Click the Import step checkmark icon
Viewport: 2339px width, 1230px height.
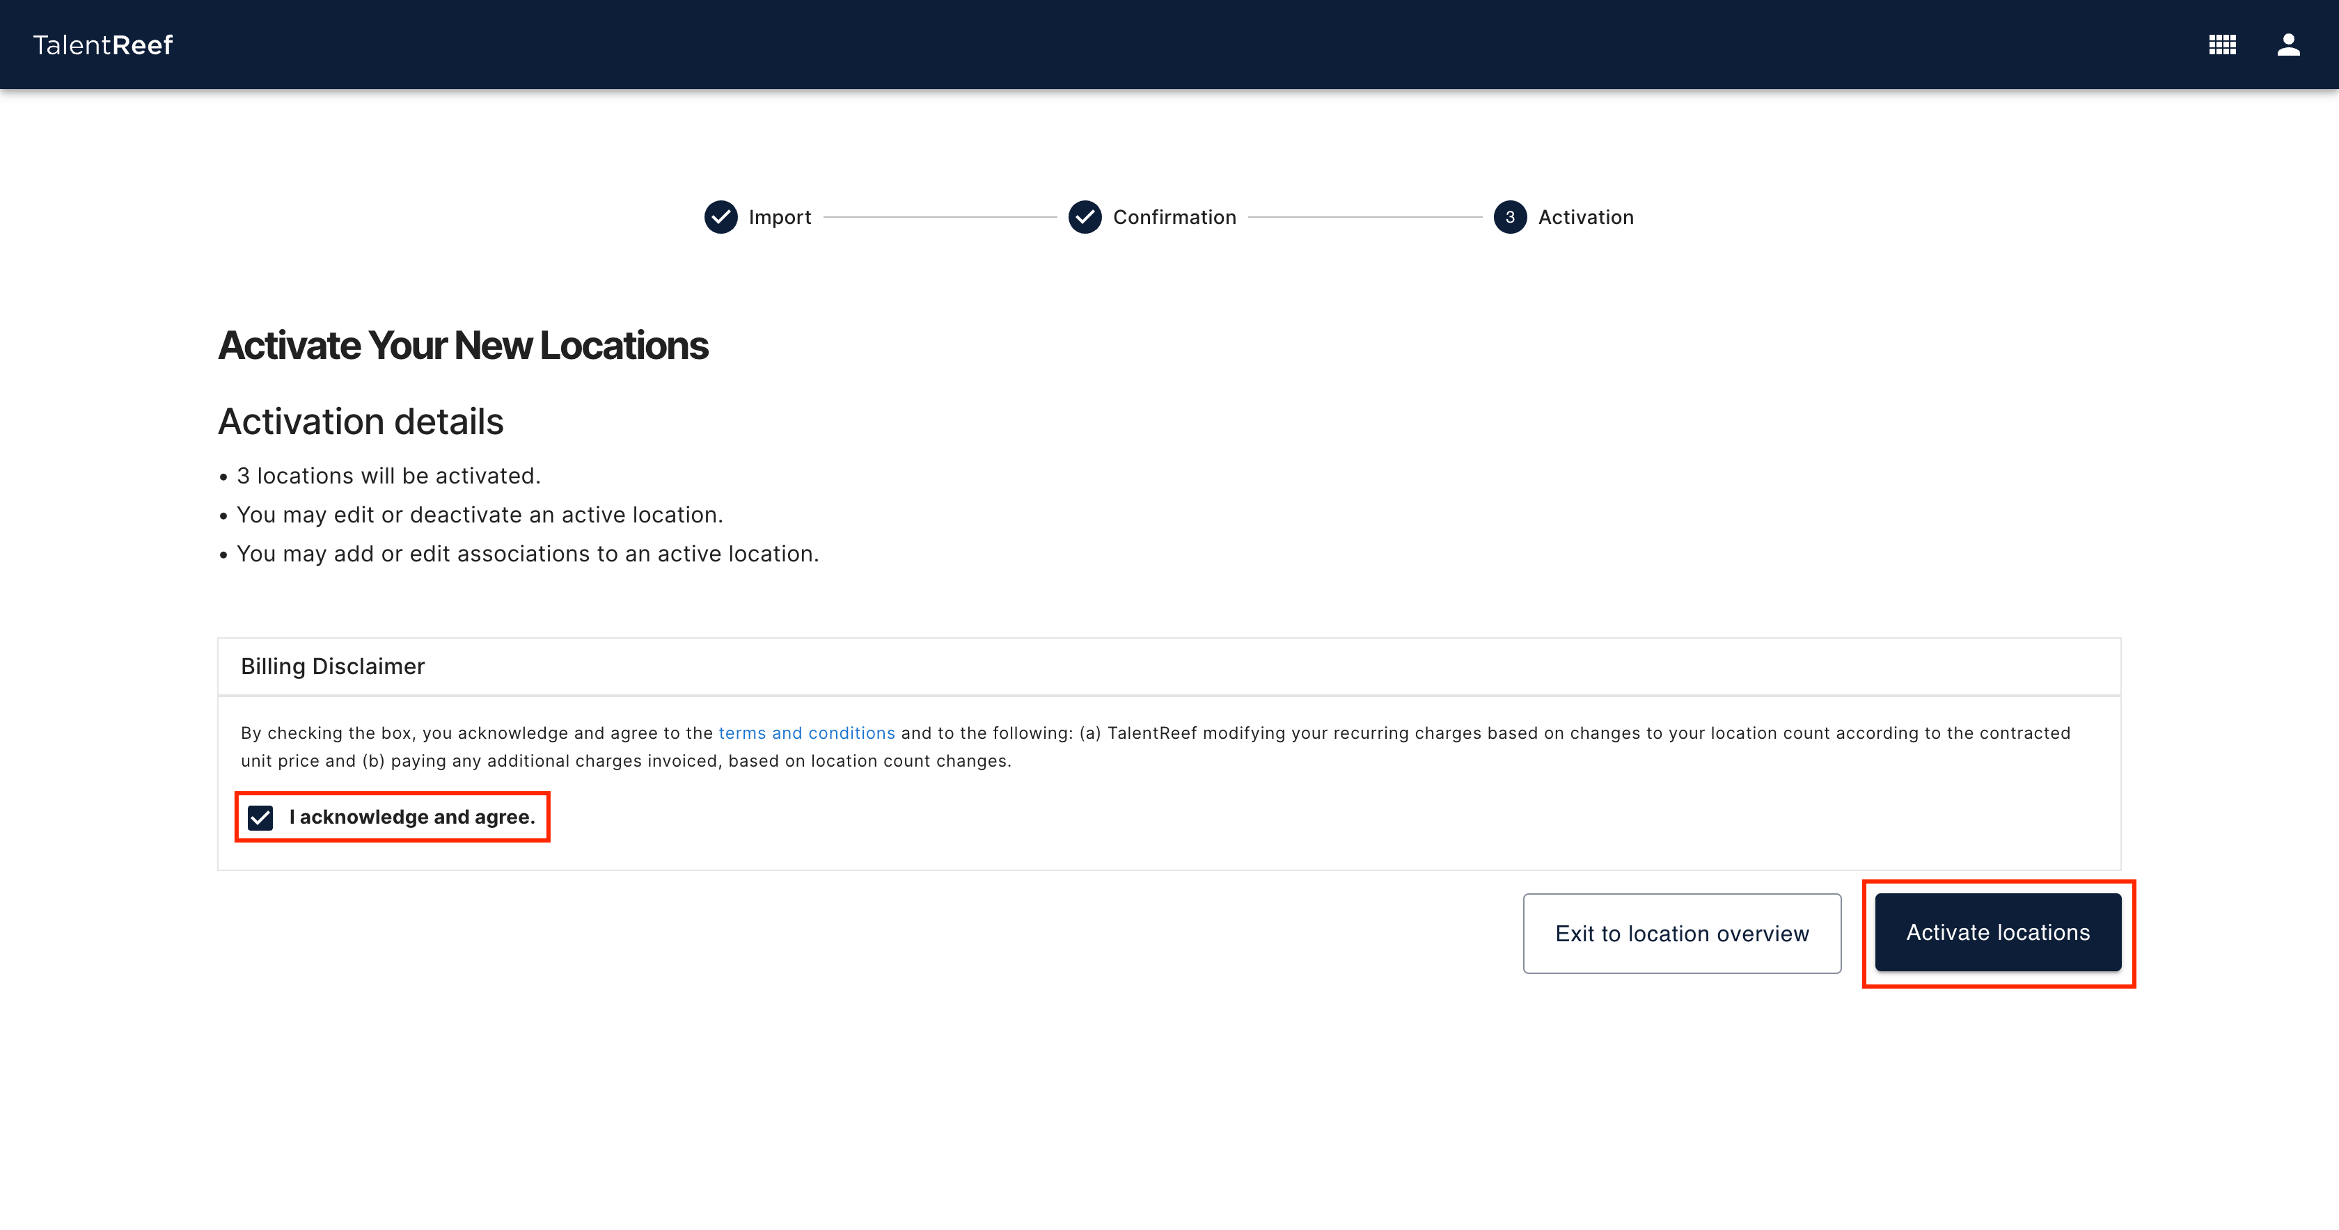coord(721,217)
